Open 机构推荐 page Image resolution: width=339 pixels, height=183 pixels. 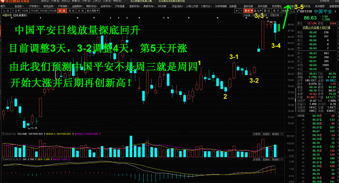[x=320, y=6]
